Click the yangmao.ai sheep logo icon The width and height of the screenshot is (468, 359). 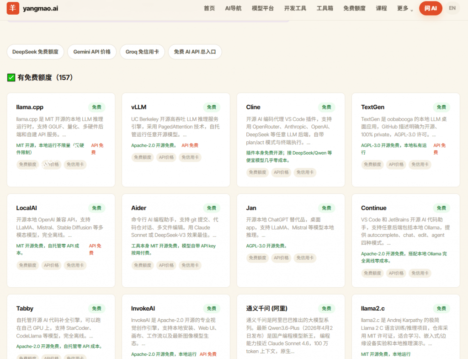coord(13,8)
